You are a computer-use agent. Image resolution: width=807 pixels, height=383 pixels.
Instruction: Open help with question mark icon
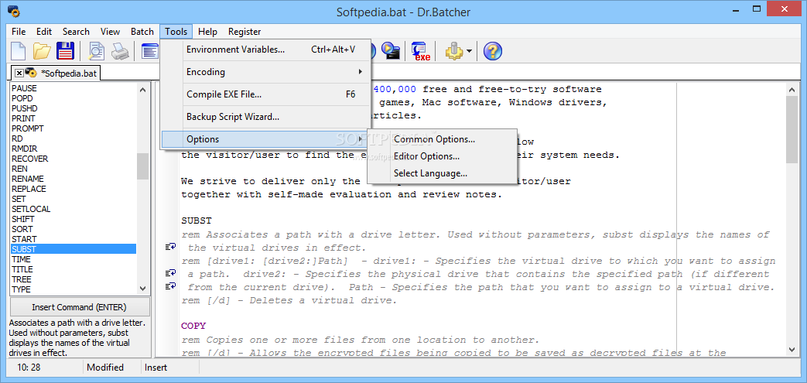(x=493, y=50)
